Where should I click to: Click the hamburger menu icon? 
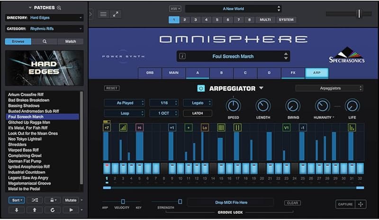pyautogui.click(x=103, y=14)
